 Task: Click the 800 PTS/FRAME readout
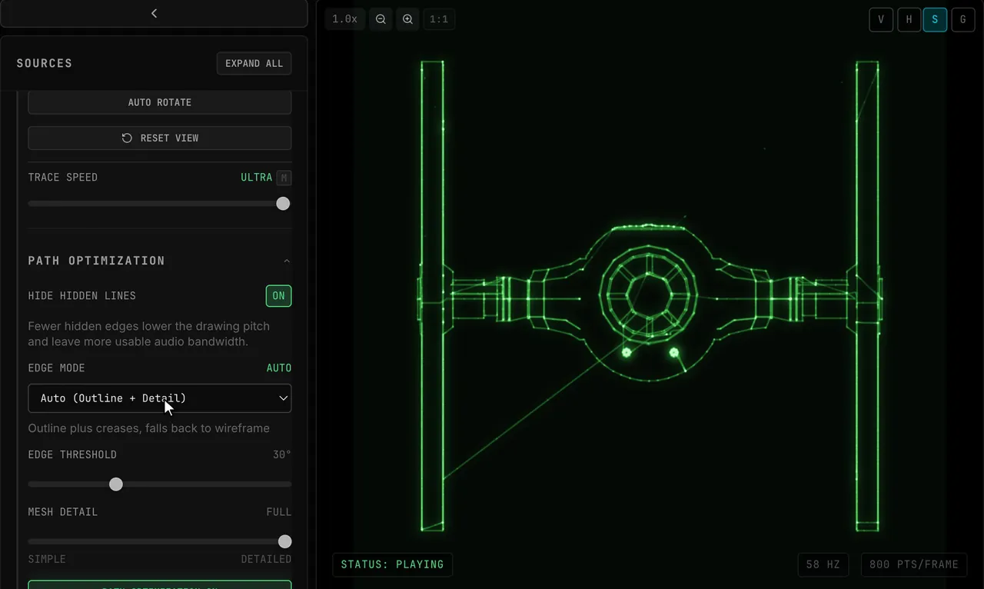pos(914,564)
